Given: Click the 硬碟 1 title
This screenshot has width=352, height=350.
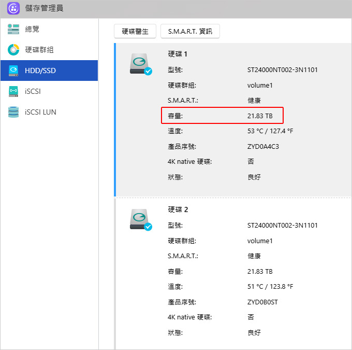Looking at the screenshot, I should (178, 54).
